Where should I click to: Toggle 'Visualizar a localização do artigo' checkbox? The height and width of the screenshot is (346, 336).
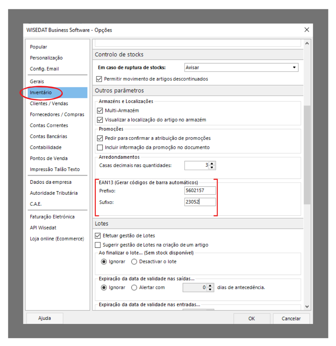click(x=100, y=120)
